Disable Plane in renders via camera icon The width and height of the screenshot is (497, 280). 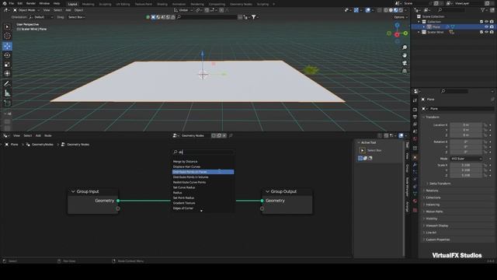click(492, 27)
